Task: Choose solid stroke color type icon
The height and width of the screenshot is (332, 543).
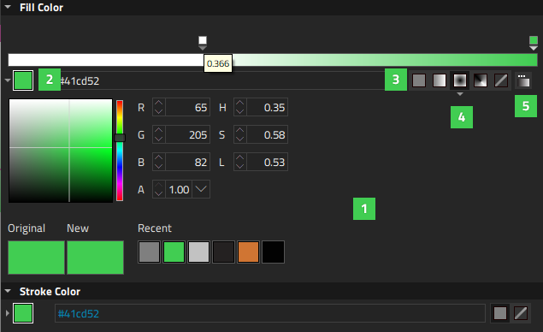Action: [x=500, y=313]
